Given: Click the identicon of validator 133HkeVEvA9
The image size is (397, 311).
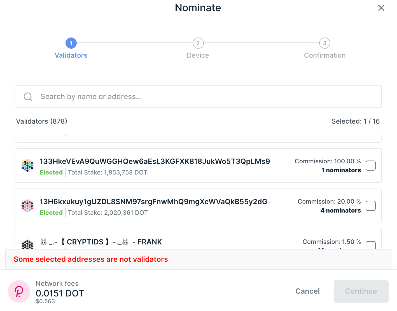Looking at the screenshot, I should coord(27,166).
